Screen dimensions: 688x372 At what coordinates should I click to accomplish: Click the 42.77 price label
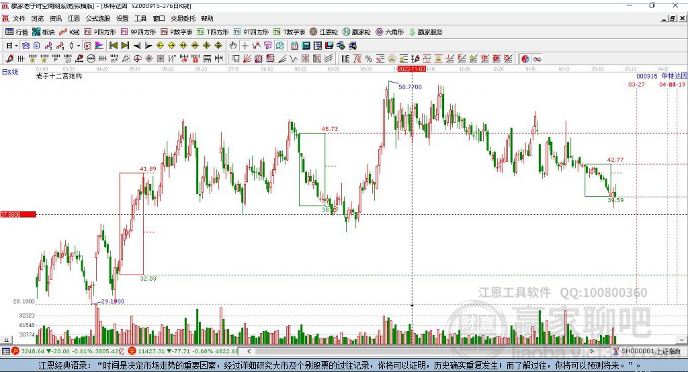click(615, 160)
